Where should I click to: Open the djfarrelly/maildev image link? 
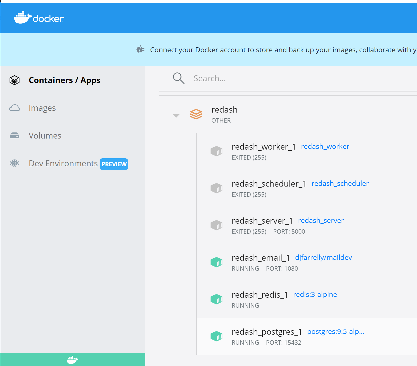coord(323,258)
